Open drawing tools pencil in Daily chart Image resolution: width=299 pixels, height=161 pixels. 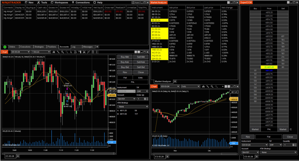pyautogui.click(x=208, y=86)
